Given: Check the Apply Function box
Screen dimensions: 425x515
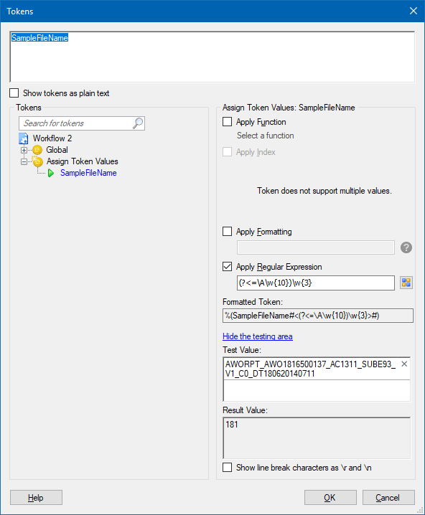Looking at the screenshot, I should click(227, 122).
